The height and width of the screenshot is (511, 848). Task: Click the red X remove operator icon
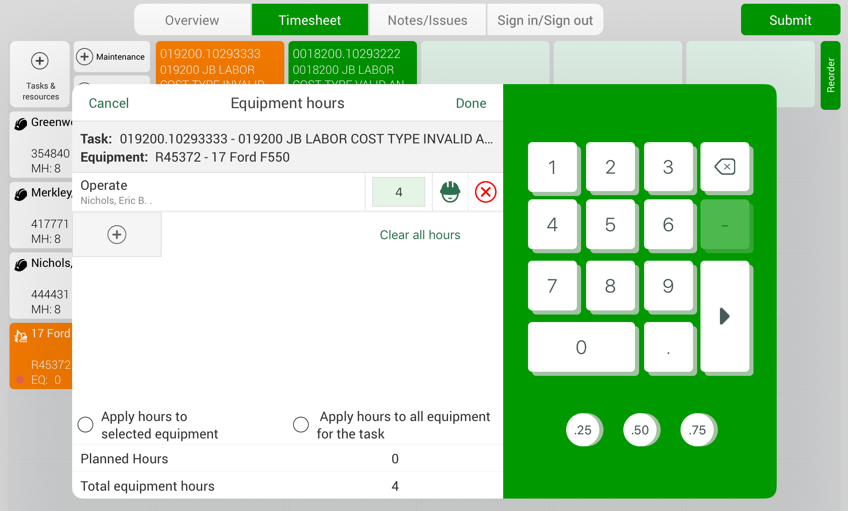(x=485, y=192)
